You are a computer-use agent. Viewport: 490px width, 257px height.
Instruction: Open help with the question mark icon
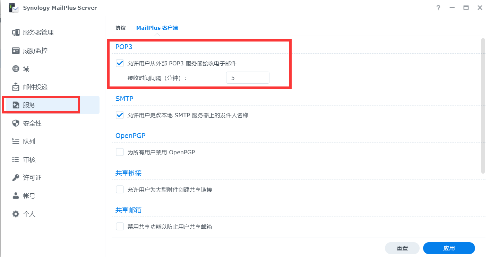[x=438, y=8]
